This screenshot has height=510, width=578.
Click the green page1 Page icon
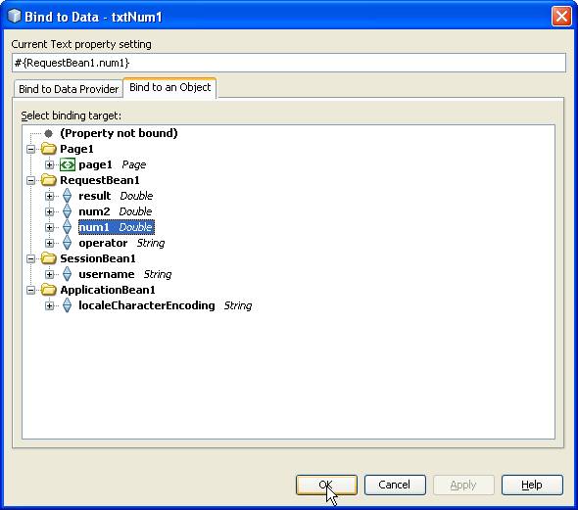click(67, 164)
